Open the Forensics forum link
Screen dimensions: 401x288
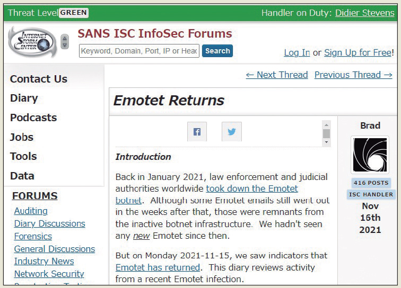(33, 236)
